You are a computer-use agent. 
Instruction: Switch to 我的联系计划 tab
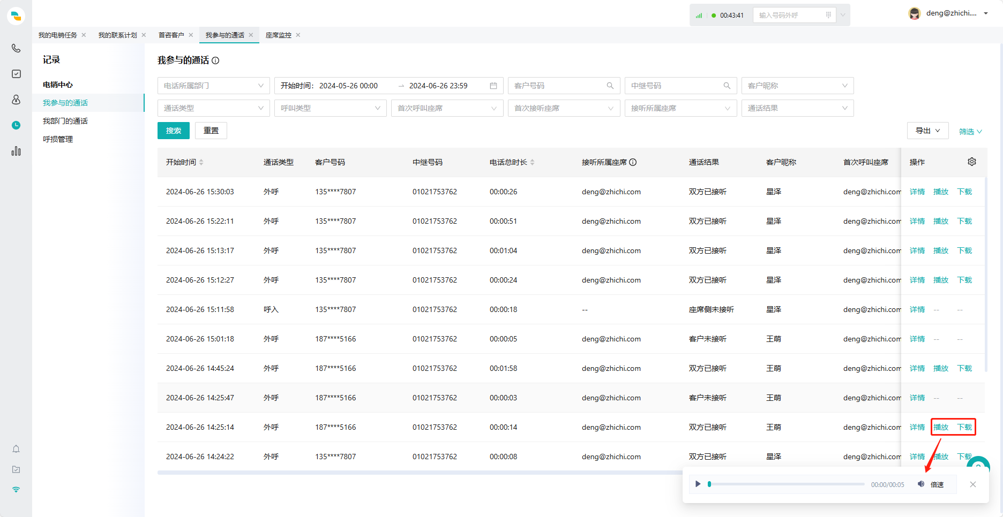pos(118,35)
